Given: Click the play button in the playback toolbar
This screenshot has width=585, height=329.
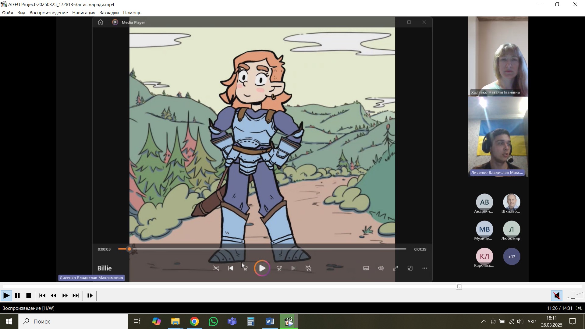Looking at the screenshot, I should click(x=6, y=295).
